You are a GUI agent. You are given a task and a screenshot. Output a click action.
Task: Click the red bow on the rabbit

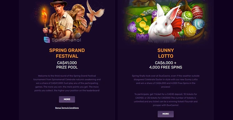pos(177,27)
